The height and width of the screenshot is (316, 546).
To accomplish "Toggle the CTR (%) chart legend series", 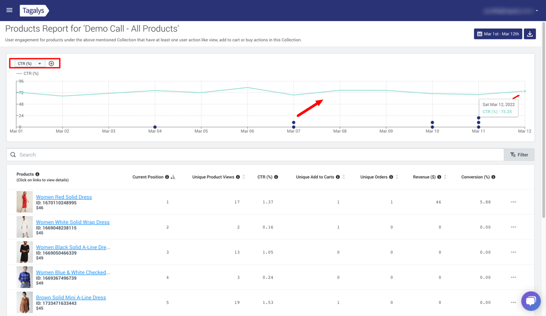I will [x=28, y=73].
